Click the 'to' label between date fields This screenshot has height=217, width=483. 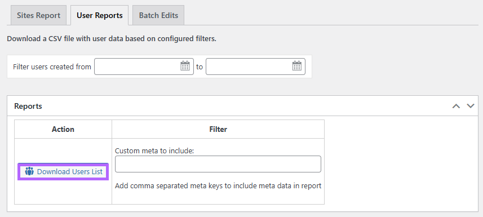click(200, 67)
